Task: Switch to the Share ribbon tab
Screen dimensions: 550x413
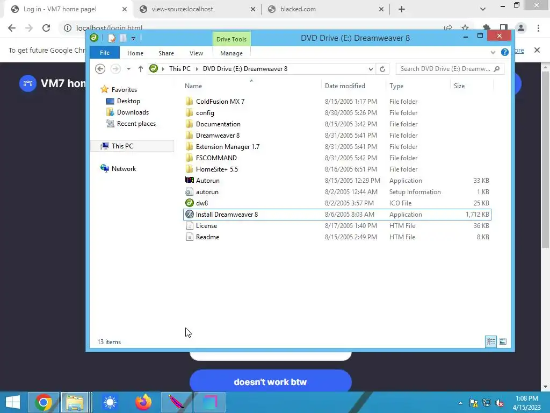Action: (166, 53)
